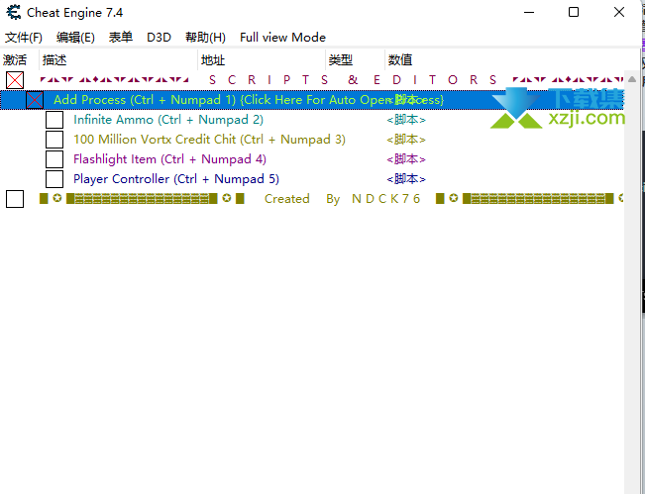Click the scrollbar up arrow
Viewport: 645px width, 494px height.
click(x=632, y=79)
